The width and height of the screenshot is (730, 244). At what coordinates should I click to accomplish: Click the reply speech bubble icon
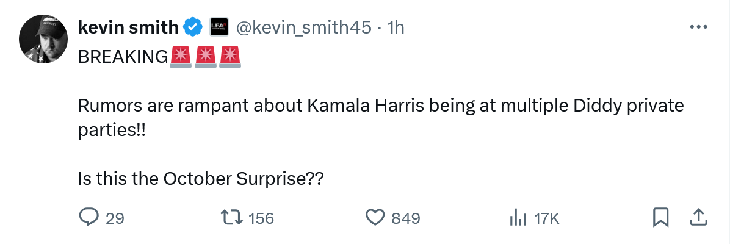point(89,217)
